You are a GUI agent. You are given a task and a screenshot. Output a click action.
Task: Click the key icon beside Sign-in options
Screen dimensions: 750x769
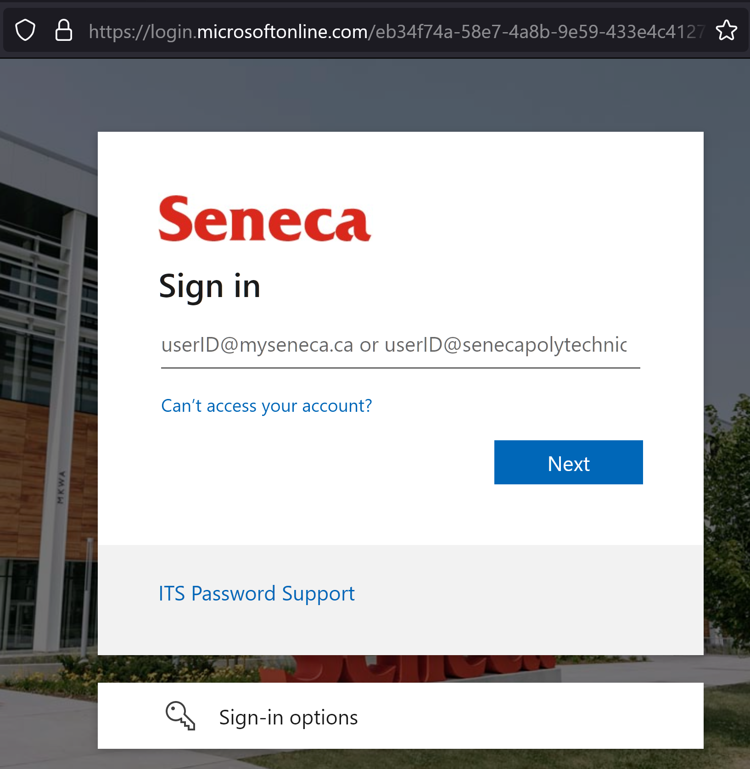[x=180, y=716]
